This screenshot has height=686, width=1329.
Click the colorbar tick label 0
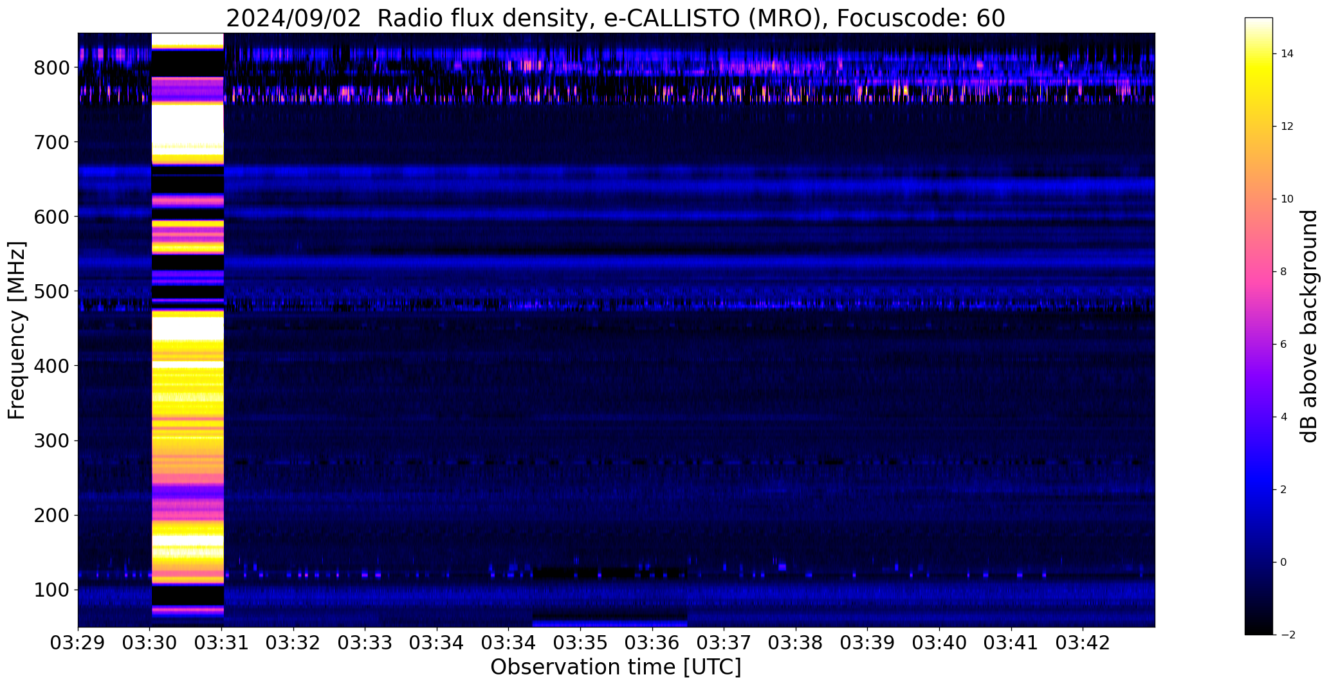[1284, 563]
